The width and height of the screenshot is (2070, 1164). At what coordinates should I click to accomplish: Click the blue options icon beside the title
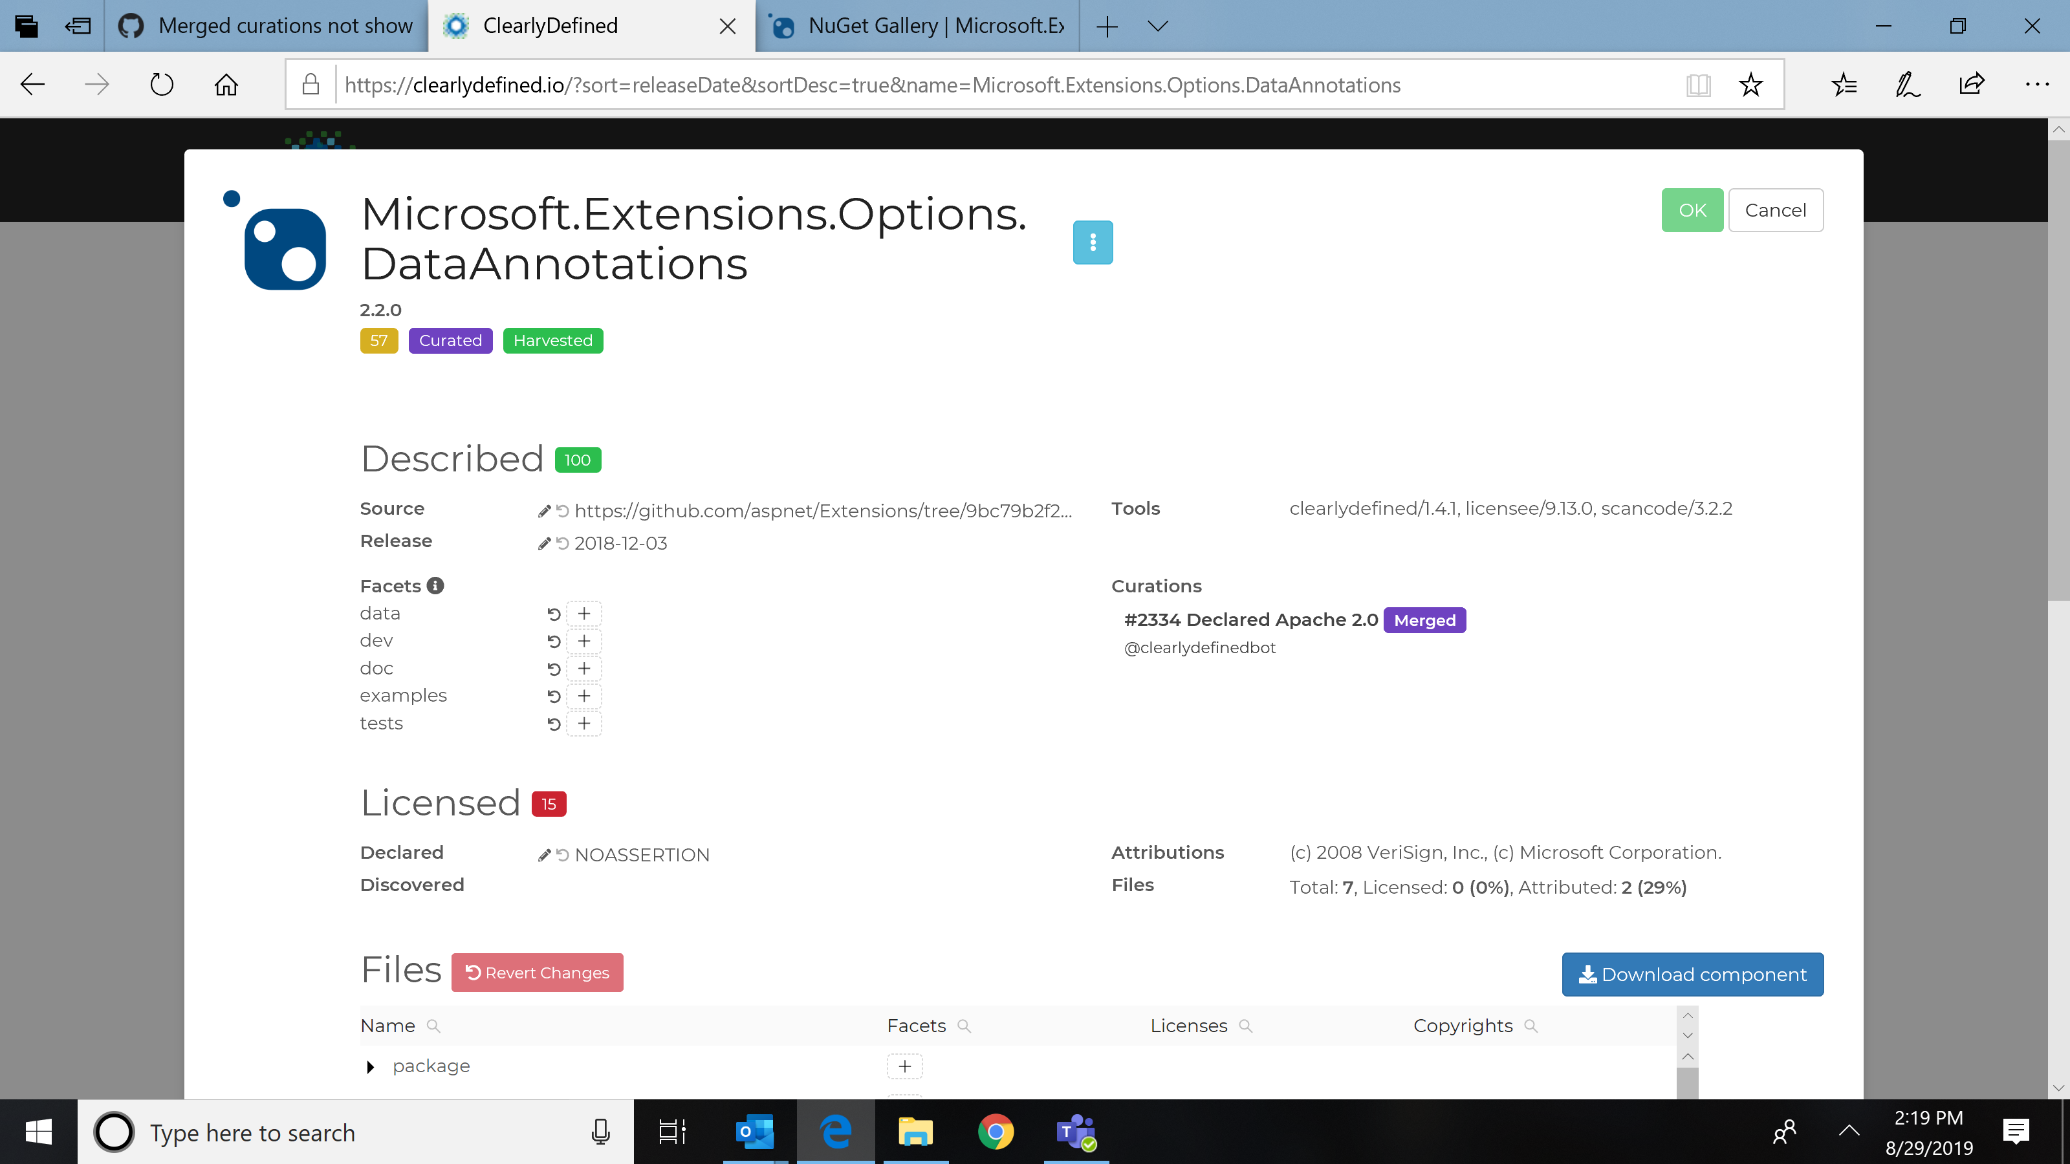point(1092,242)
